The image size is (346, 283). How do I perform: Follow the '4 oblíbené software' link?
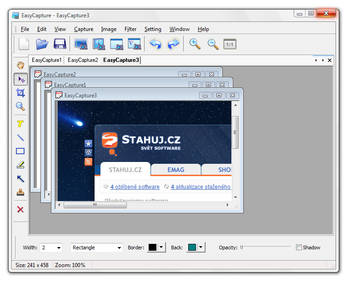pyautogui.click(x=135, y=187)
